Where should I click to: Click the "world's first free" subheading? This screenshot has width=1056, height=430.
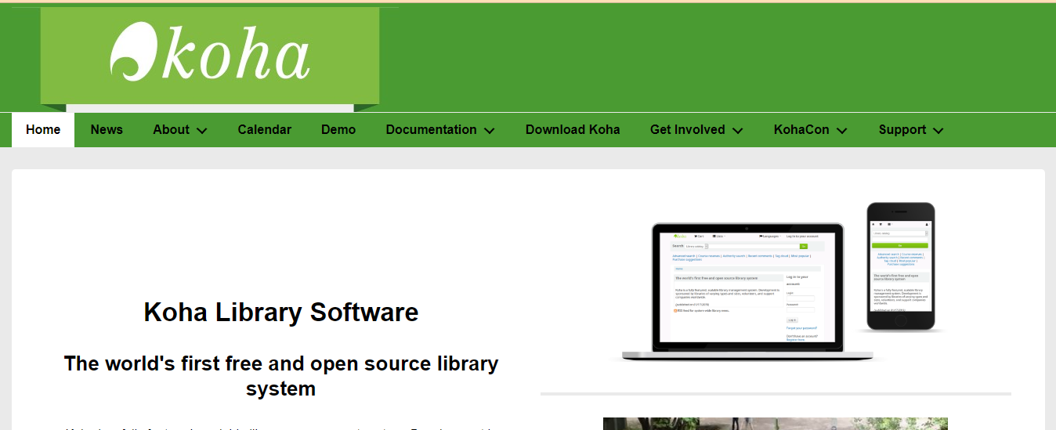pos(281,376)
